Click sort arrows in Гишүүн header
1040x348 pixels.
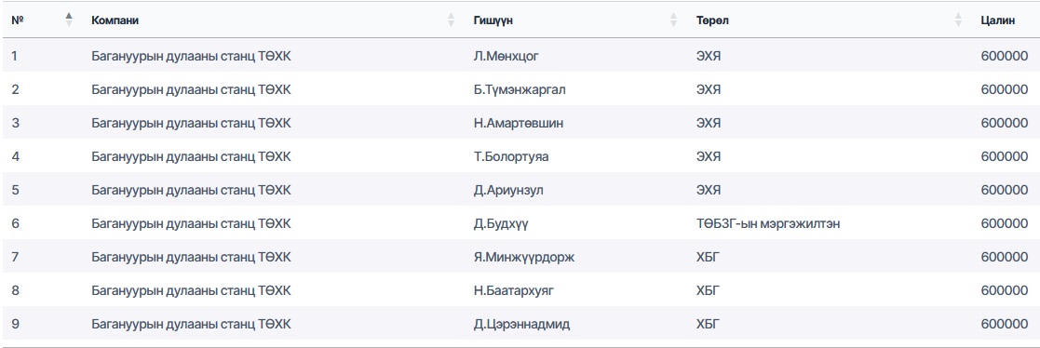pyautogui.click(x=674, y=20)
